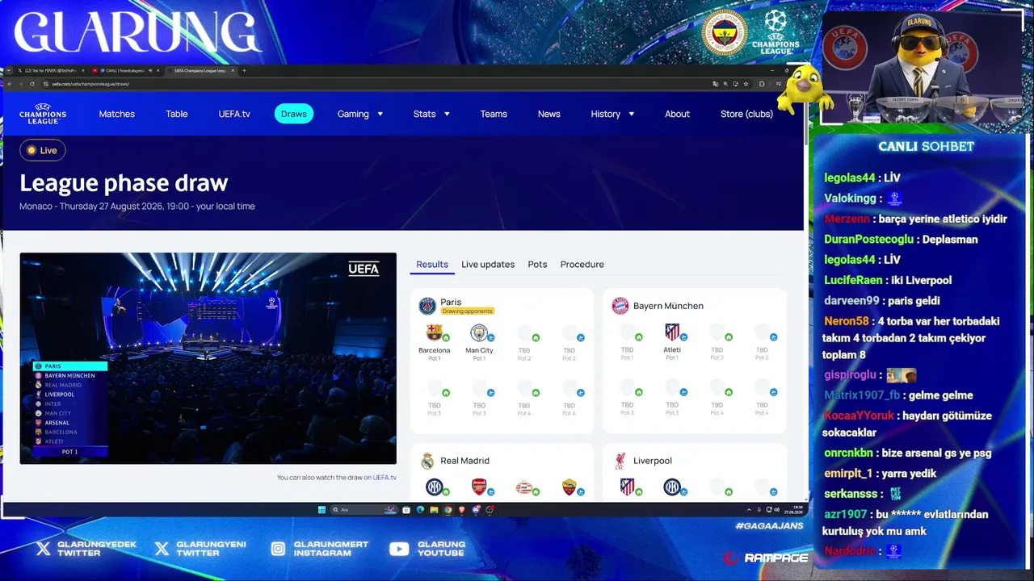Click the Atleti crest in the Liverpool card
Viewport: 1034px width, 581px height.
[x=627, y=487]
